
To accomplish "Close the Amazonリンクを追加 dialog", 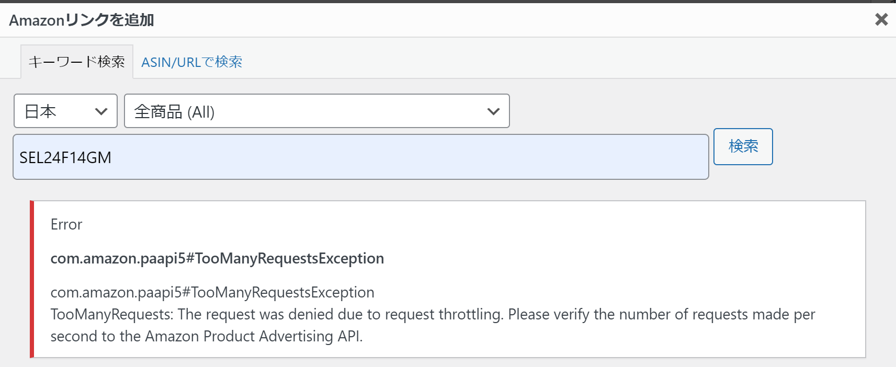I will tap(881, 20).
